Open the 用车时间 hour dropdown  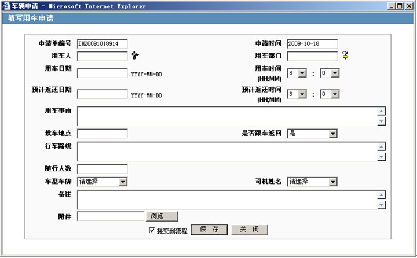pyautogui.click(x=297, y=73)
